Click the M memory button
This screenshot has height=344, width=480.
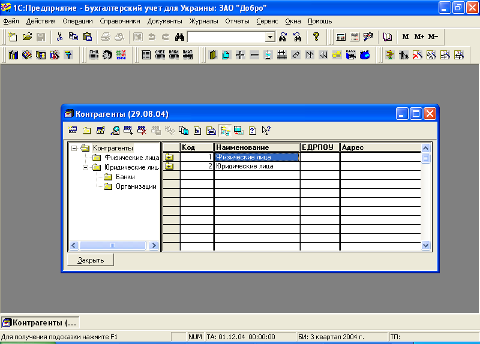pyautogui.click(x=406, y=37)
